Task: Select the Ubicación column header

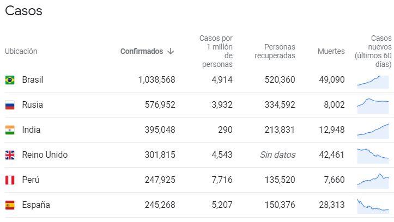Action: click(21, 51)
